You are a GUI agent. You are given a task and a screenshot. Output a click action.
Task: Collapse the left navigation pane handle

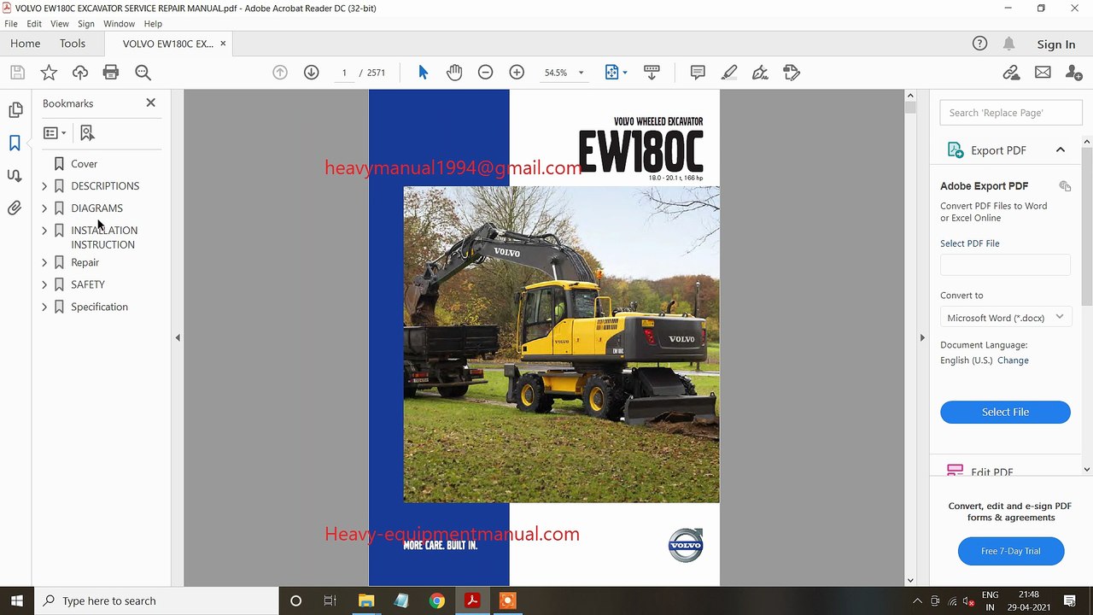point(178,338)
